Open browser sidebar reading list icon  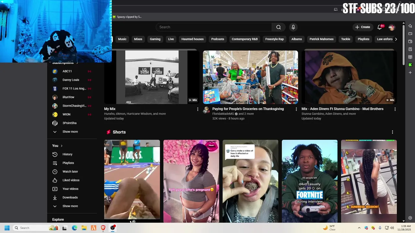coord(410,57)
